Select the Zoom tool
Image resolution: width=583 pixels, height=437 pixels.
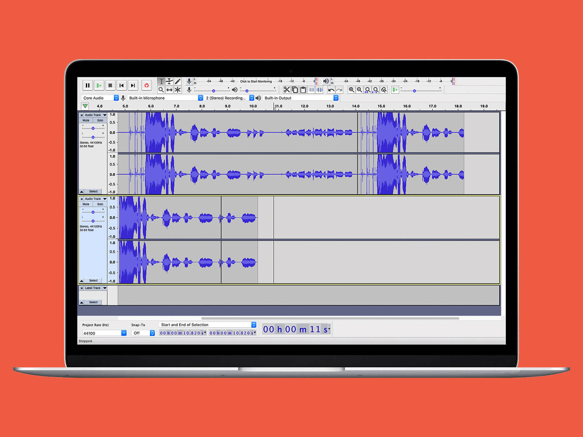coord(162,89)
